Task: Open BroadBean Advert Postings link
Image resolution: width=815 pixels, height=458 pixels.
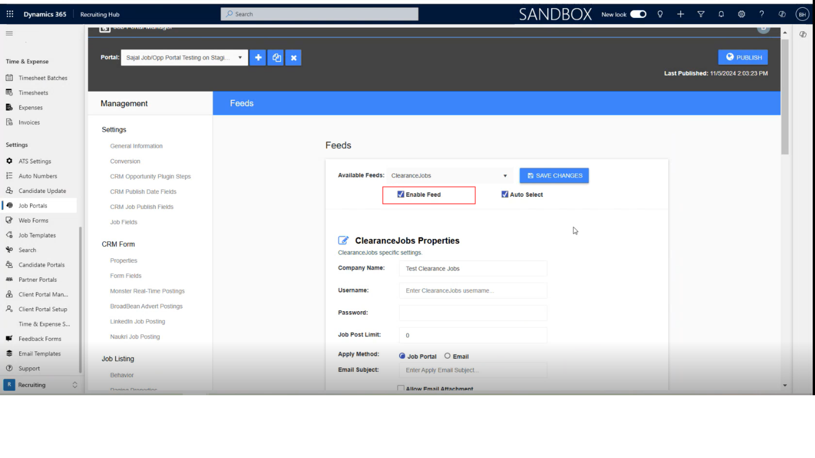Action: (x=146, y=306)
